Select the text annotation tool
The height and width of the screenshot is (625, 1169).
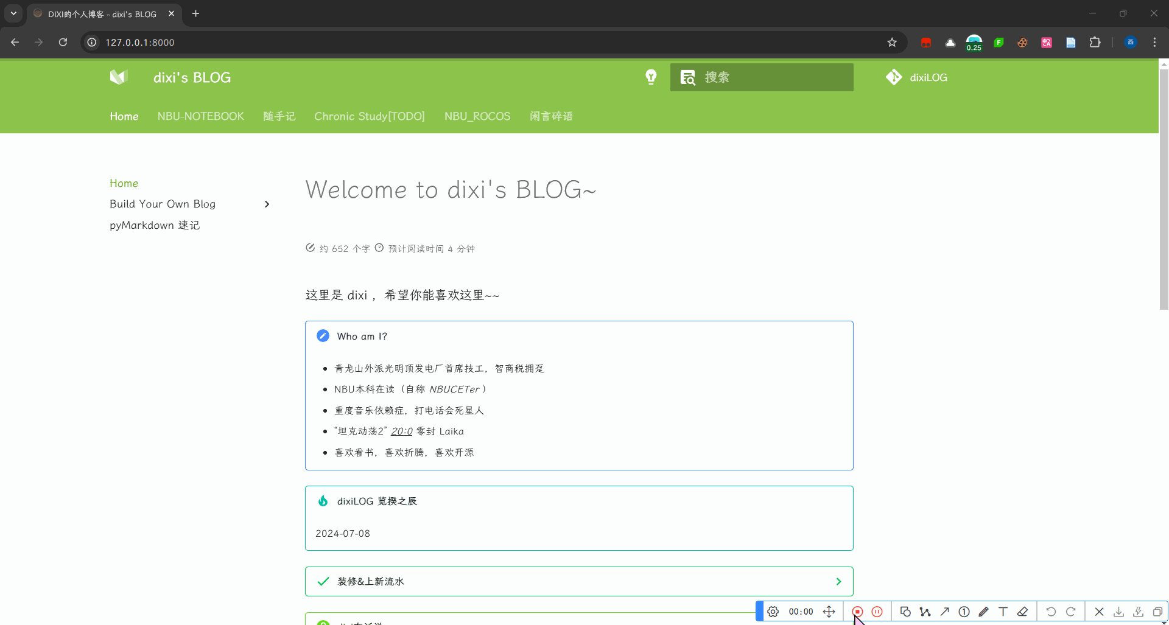[x=1003, y=612]
